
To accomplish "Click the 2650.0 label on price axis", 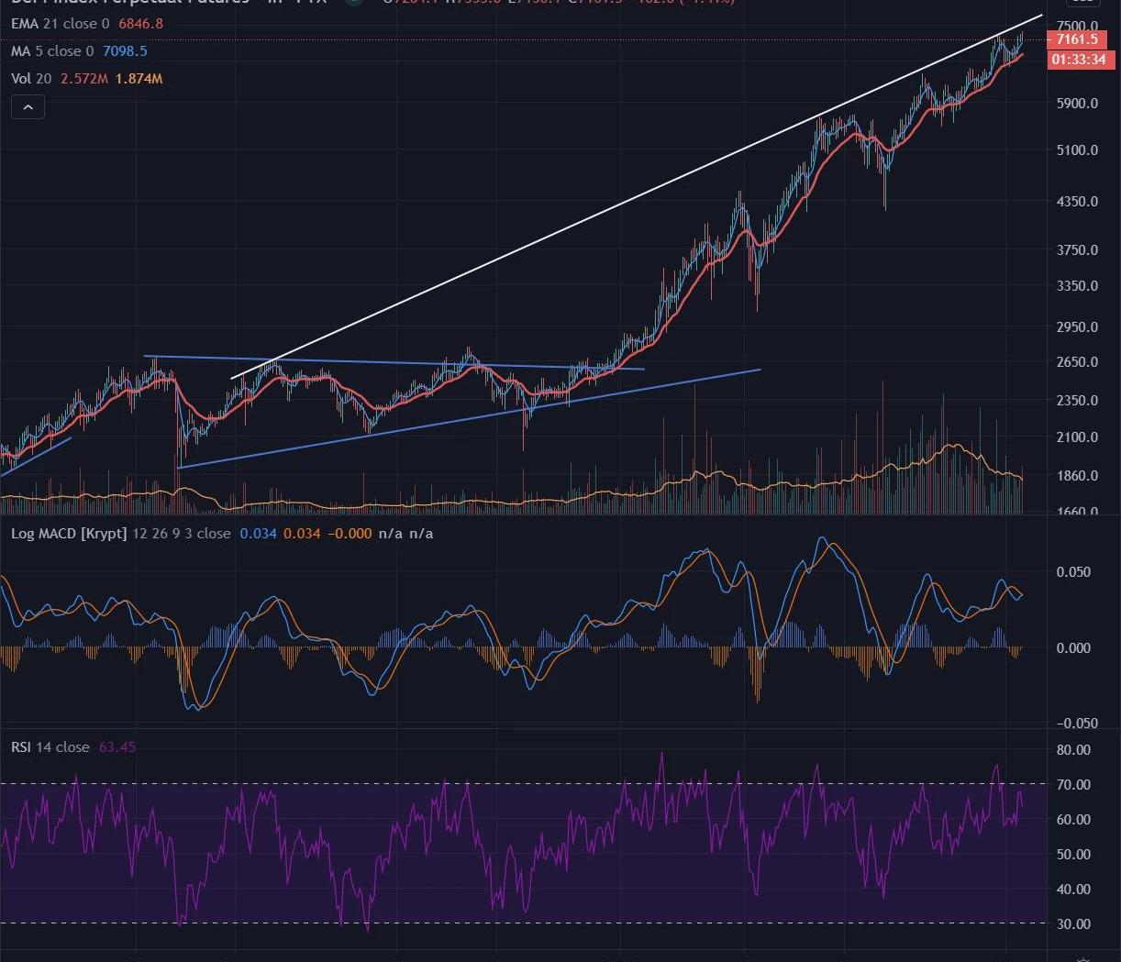I will pyautogui.click(x=1077, y=362).
